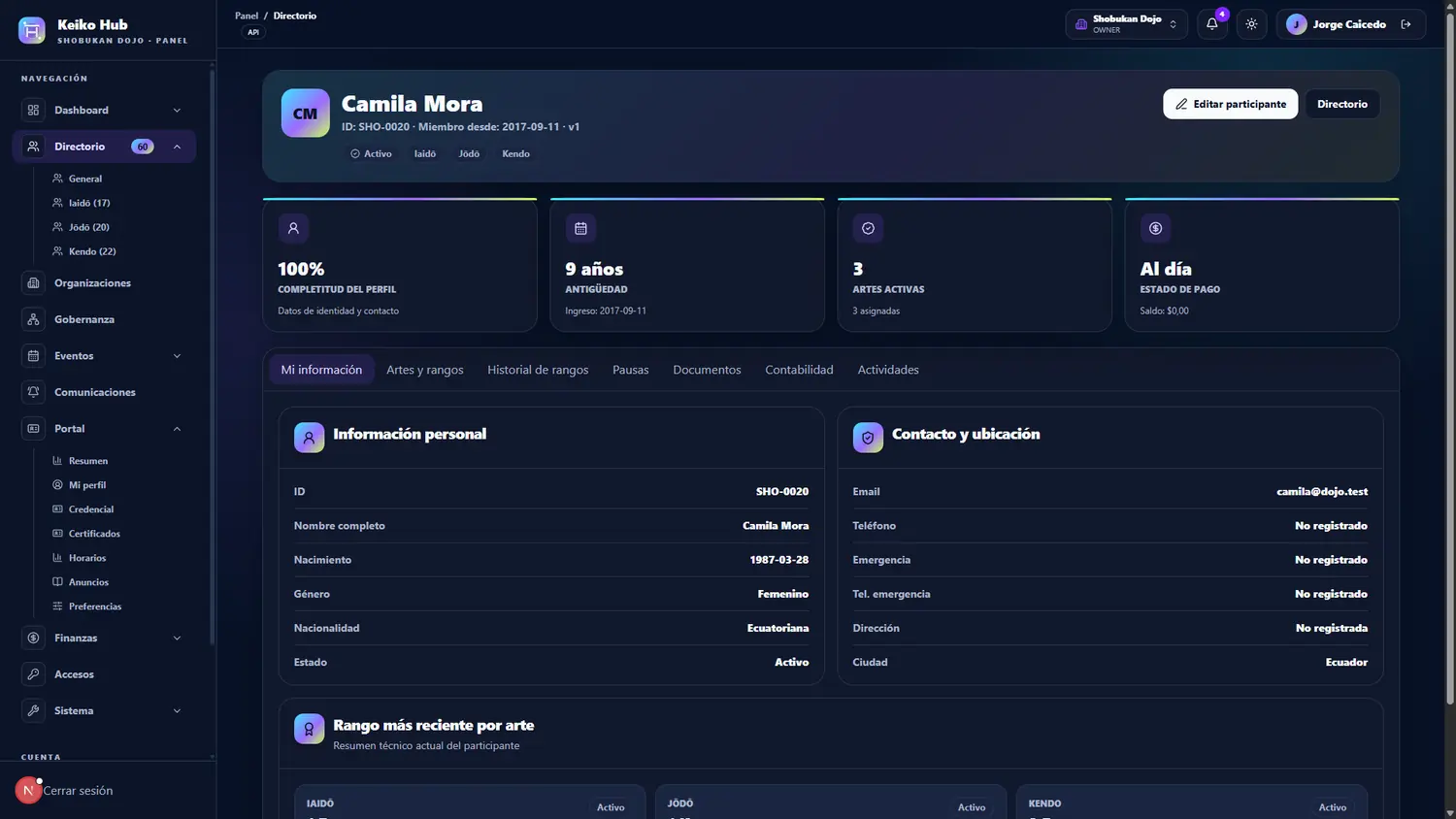Click the Accesos key icon
The height and width of the screenshot is (819, 1456).
point(33,674)
